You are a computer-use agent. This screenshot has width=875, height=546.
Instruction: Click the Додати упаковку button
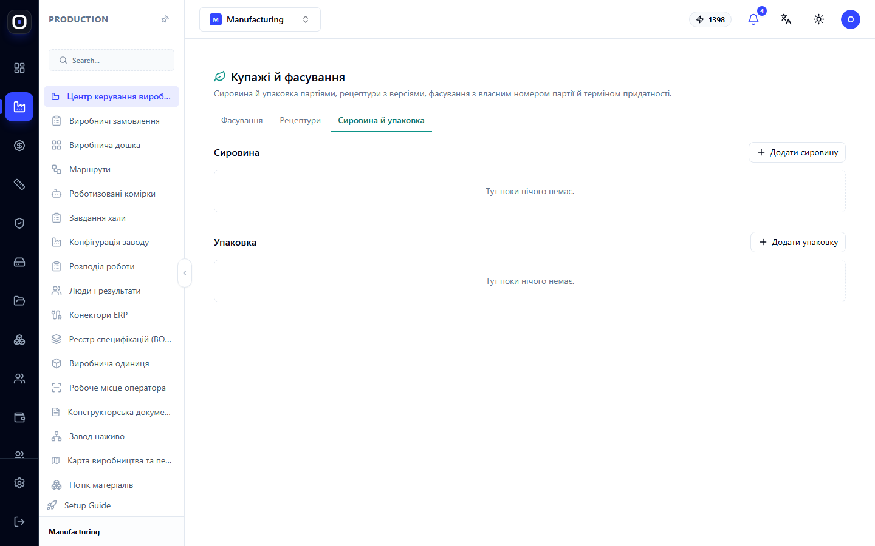798,242
